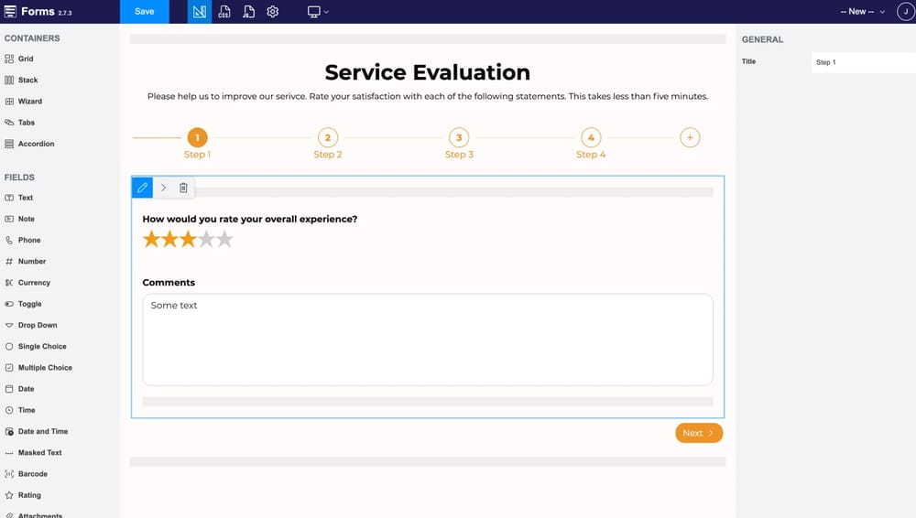Viewport: 916px width, 518px height.
Task: Open the CSS editor icon
Action: click(x=224, y=12)
